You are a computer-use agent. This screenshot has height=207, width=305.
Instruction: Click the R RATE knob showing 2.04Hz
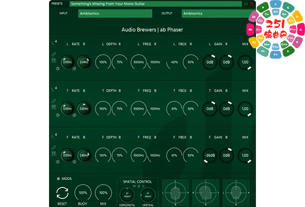click(x=84, y=62)
